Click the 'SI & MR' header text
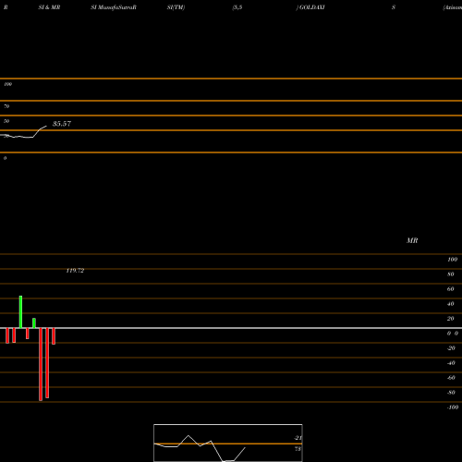 click(49, 7)
